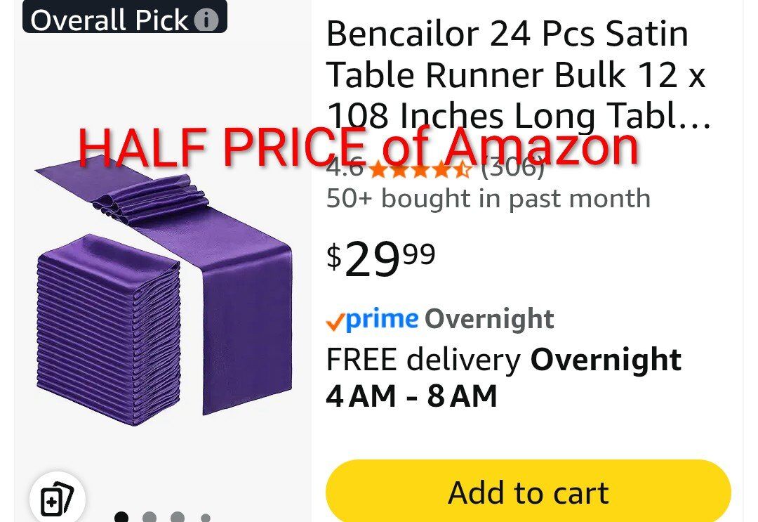Click the Overall Pick info icon

pos(206,20)
